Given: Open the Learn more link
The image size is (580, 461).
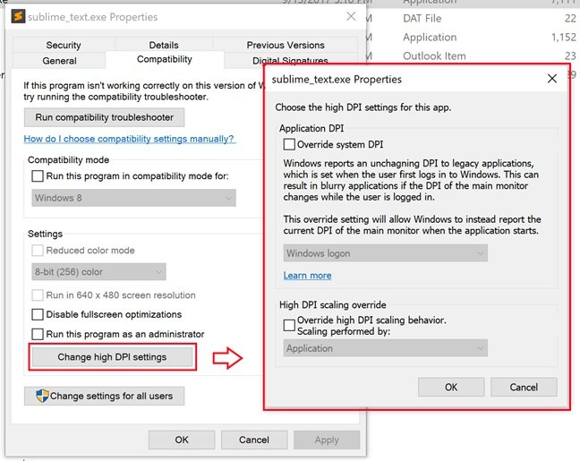Looking at the screenshot, I should point(307,276).
